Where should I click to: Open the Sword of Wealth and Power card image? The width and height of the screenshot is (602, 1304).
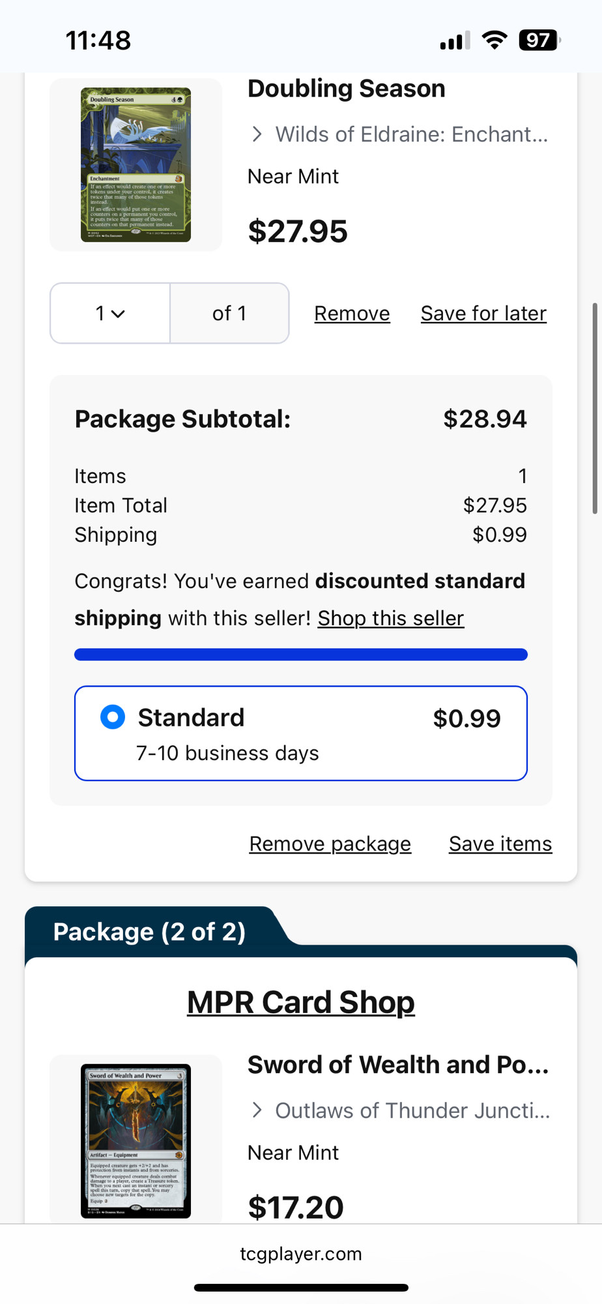tap(136, 1141)
